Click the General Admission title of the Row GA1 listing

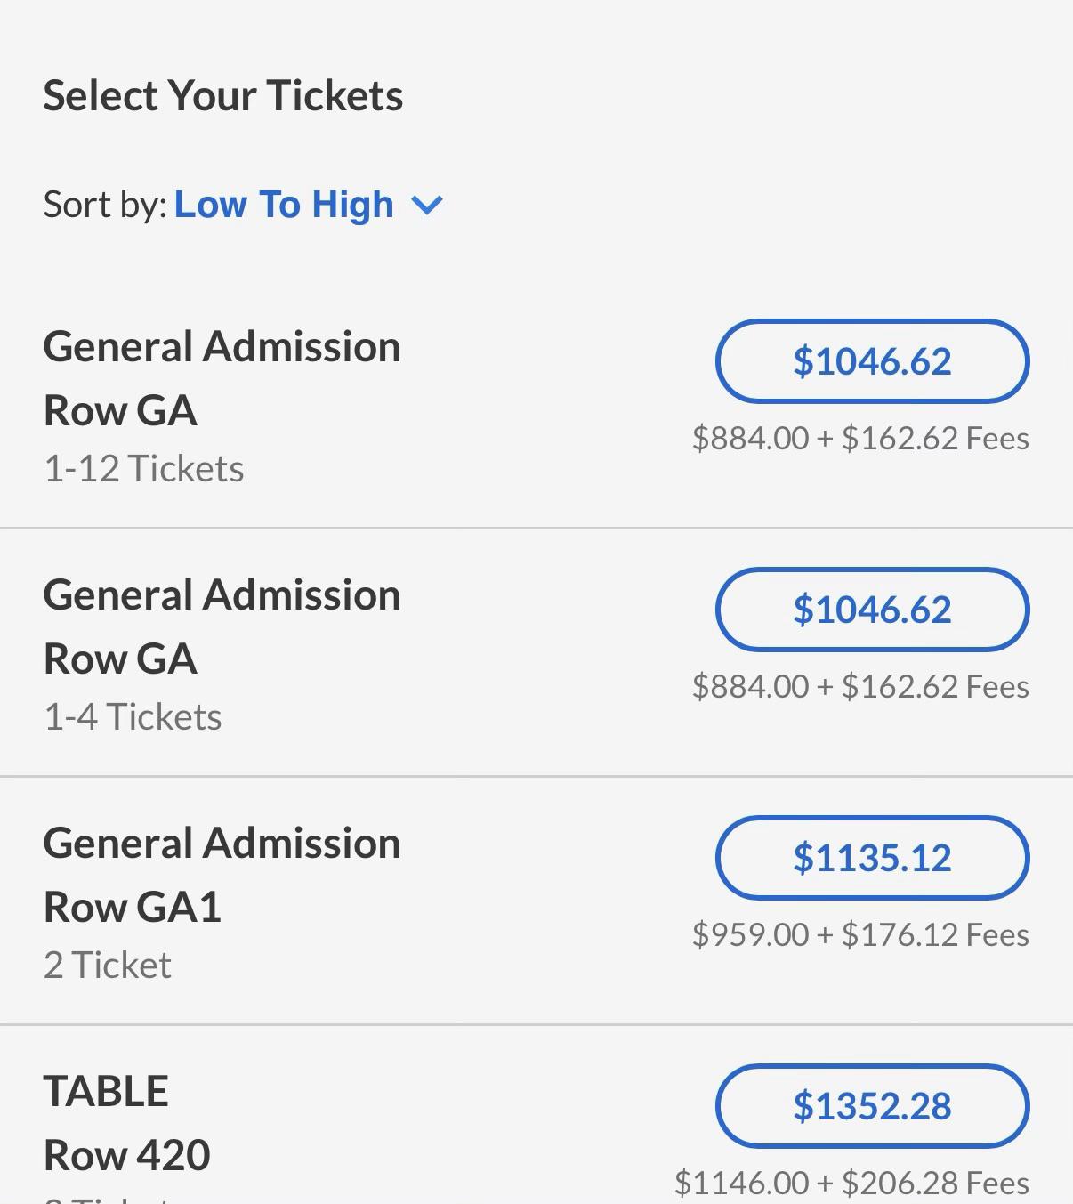tap(222, 843)
